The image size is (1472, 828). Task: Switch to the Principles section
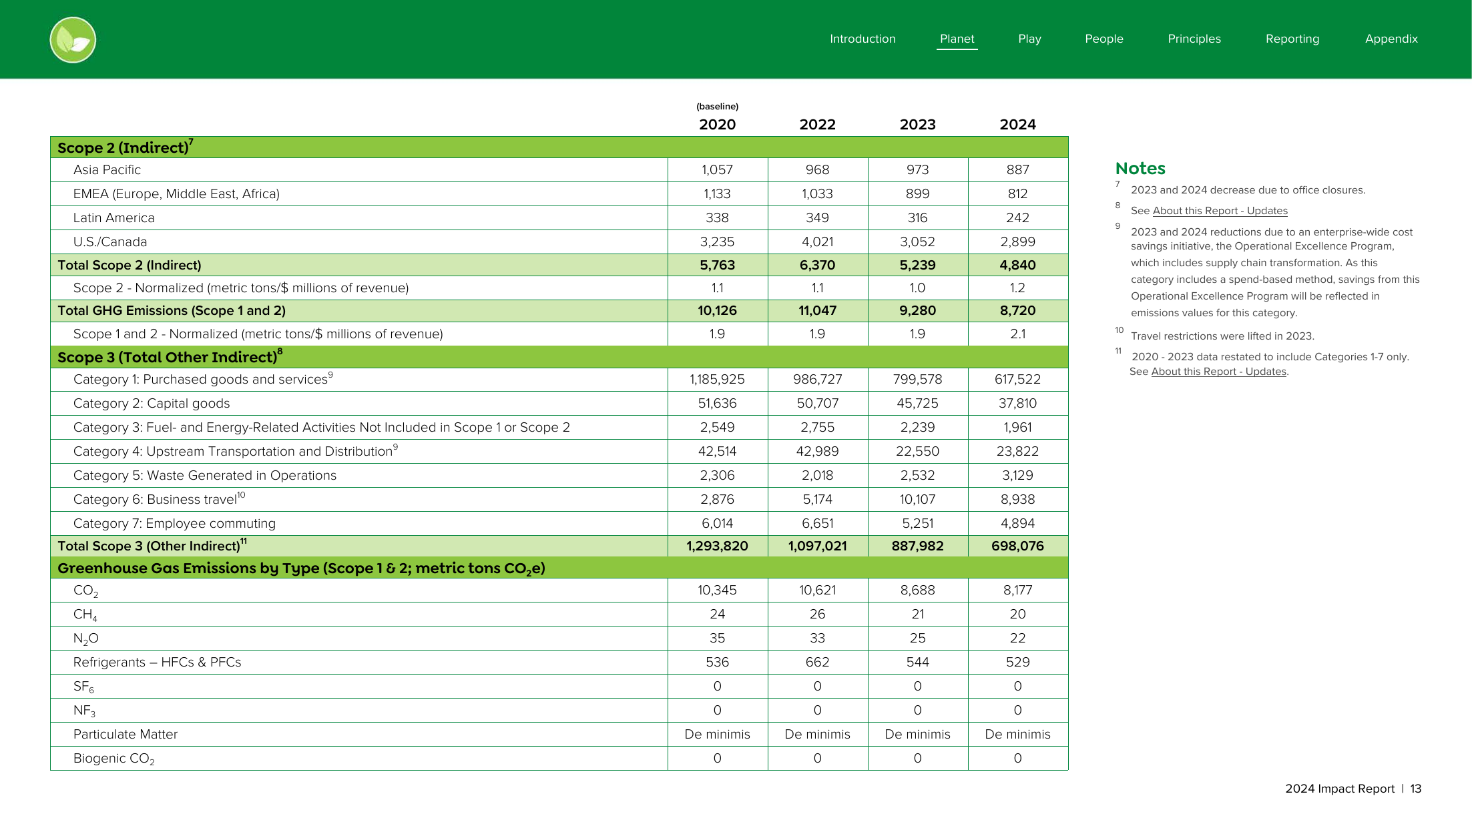tap(1194, 39)
